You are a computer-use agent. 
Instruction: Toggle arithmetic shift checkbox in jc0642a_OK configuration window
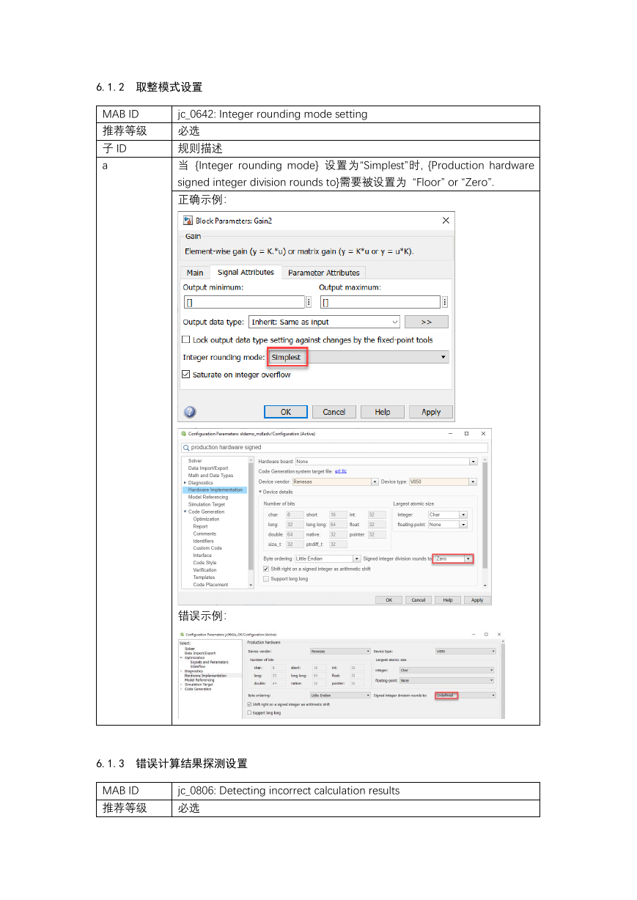pos(249,704)
